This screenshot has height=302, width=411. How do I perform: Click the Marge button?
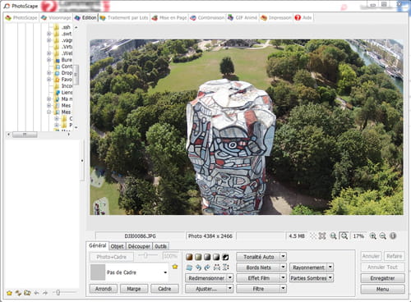134,289
